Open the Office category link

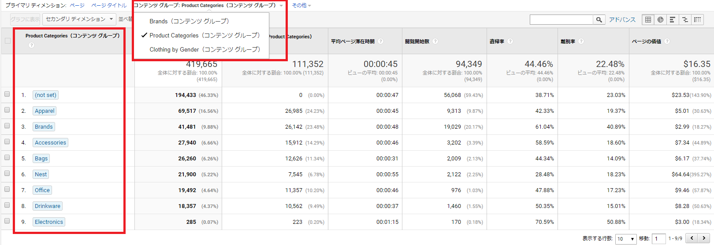42,190
